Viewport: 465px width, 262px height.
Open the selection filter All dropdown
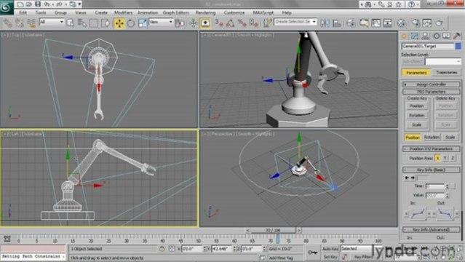pyautogui.click(x=52, y=22)
